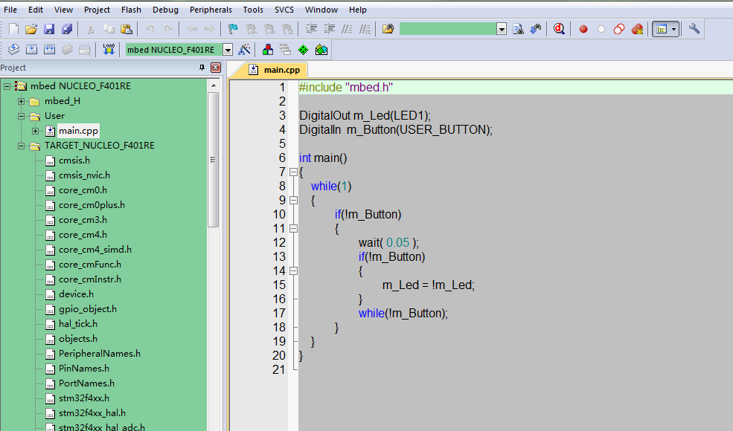Open the Manage Run-Time Environment green diamond icon
733x431 pixels.
[x=303, y=50]
